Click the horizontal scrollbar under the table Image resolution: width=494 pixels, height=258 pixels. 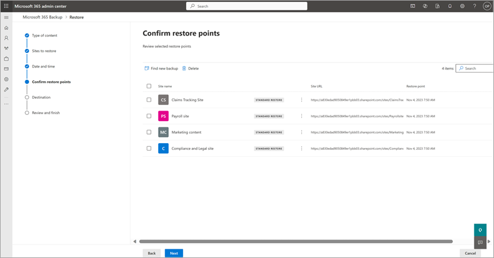pos(296,241)
